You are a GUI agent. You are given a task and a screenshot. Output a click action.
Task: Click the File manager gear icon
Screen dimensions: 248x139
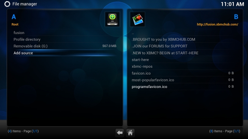click(x=7, y=4)
